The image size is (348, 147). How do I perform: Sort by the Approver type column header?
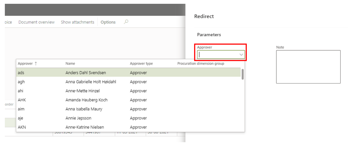pos(141,64)
